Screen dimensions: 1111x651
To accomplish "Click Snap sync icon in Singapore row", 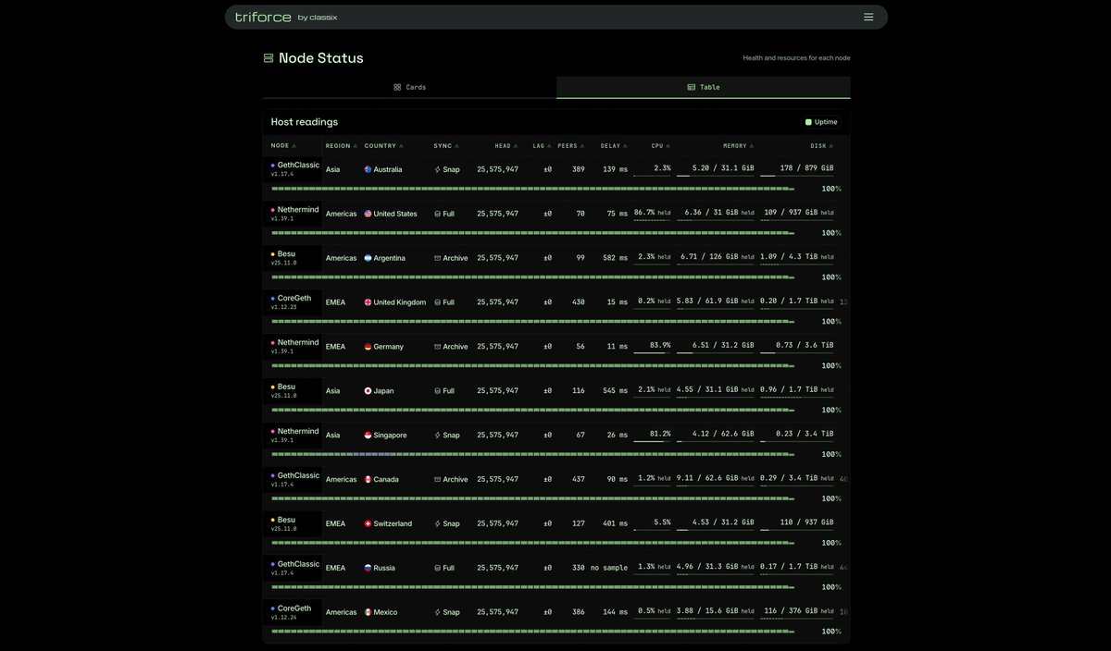I will coord(437,436).
